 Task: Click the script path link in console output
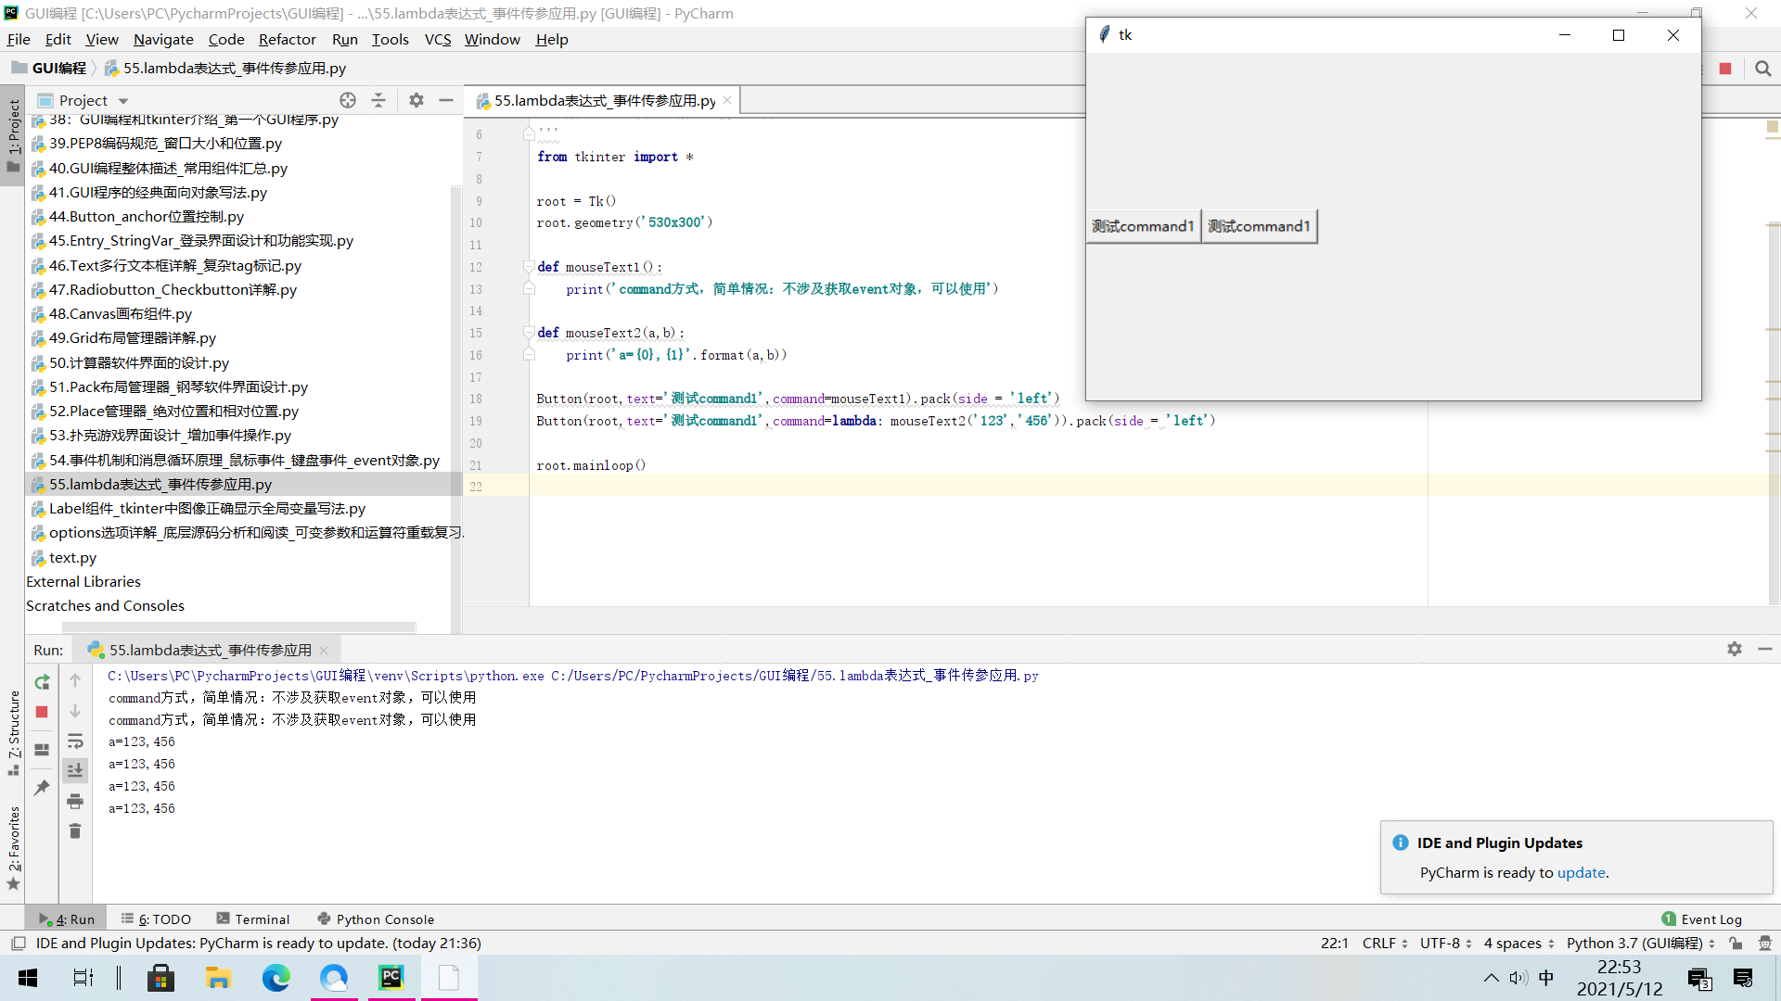[795, 676]
